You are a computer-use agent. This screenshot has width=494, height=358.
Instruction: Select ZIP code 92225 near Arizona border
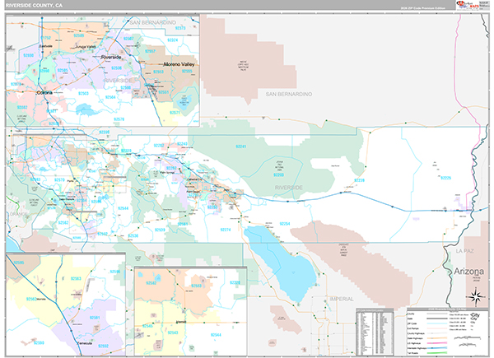click(445, 178)
